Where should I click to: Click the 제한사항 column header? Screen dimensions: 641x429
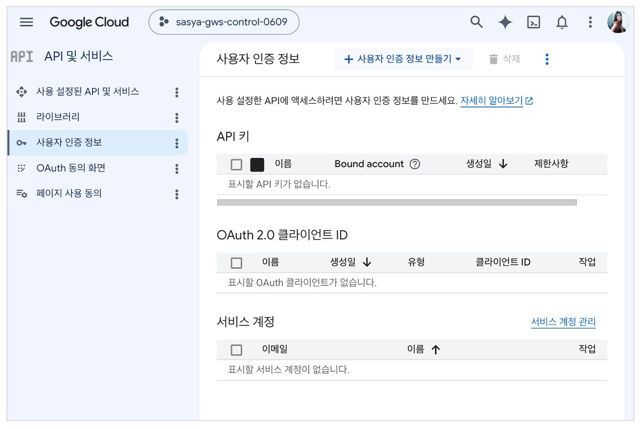coord(551,164)
